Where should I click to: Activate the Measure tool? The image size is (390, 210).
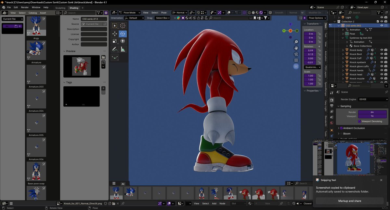[123, 49]
